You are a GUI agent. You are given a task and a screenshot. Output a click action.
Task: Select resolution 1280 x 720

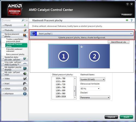point(61,84)
